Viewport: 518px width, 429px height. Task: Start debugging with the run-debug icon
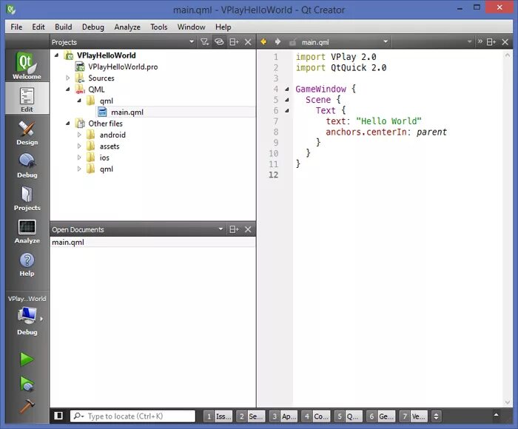27,384
